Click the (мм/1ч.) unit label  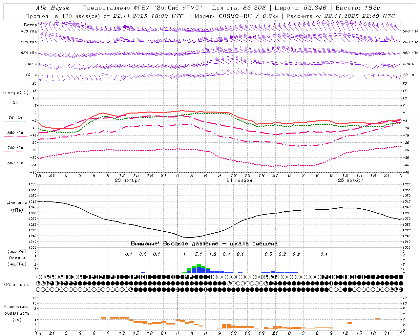pos(17,264)
